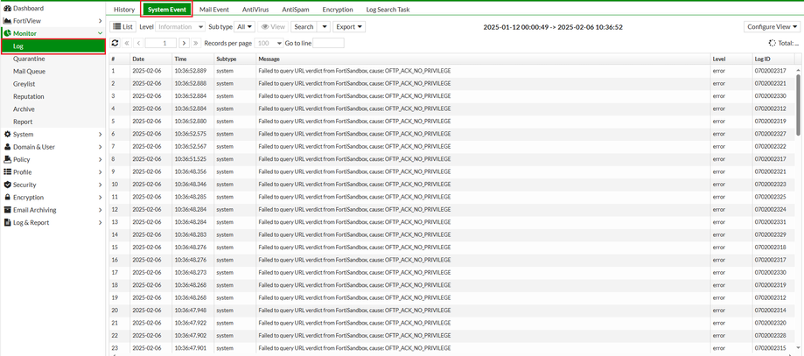804x356 pixels.
Task: Open the Records per page dropdown
Action: [x=269, y=43]
